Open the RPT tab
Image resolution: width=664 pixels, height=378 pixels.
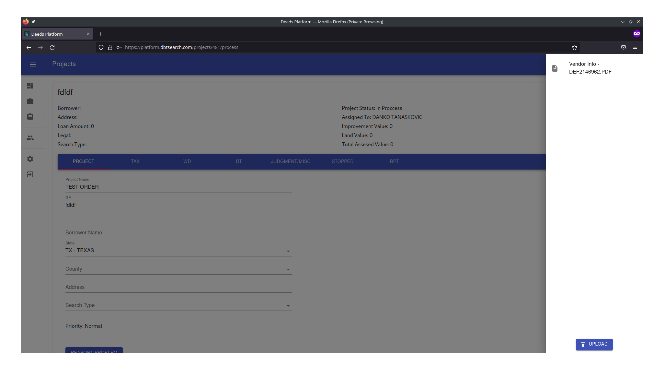(394, 161)
